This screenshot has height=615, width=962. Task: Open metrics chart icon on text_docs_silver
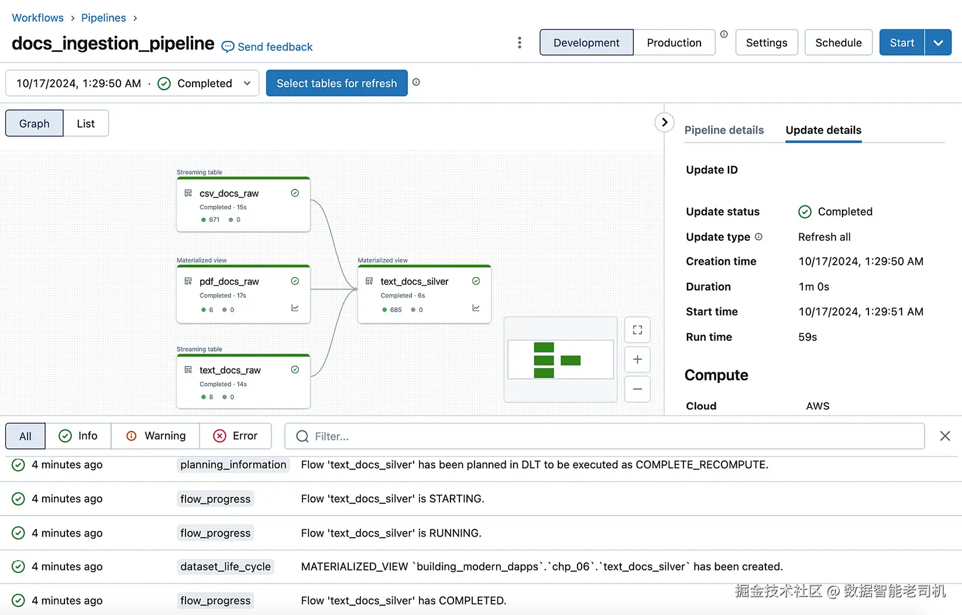coord(476,308)
